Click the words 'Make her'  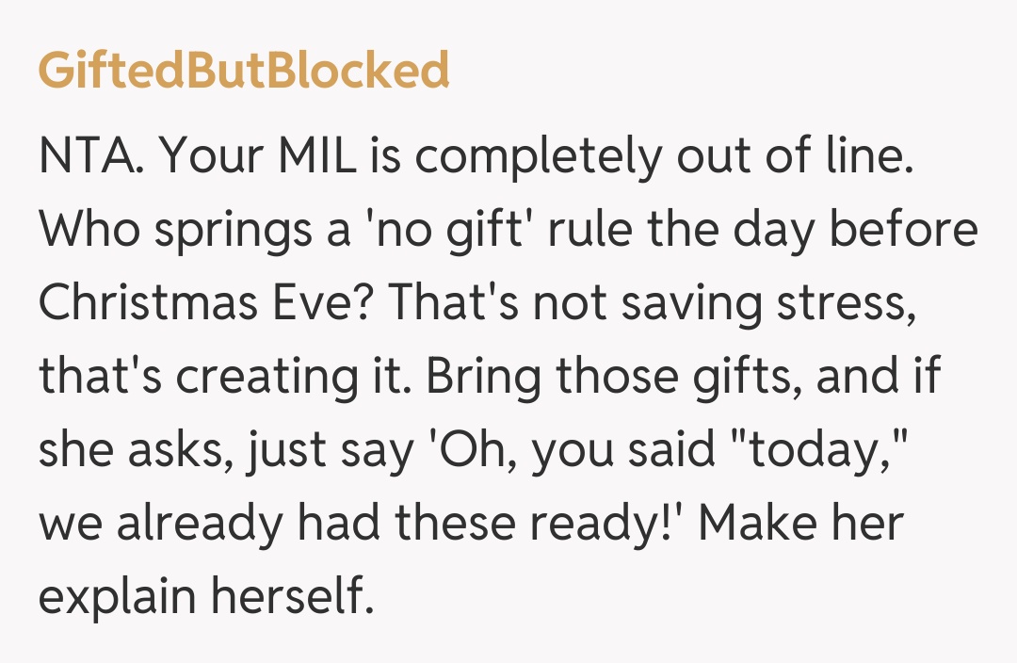799,524
